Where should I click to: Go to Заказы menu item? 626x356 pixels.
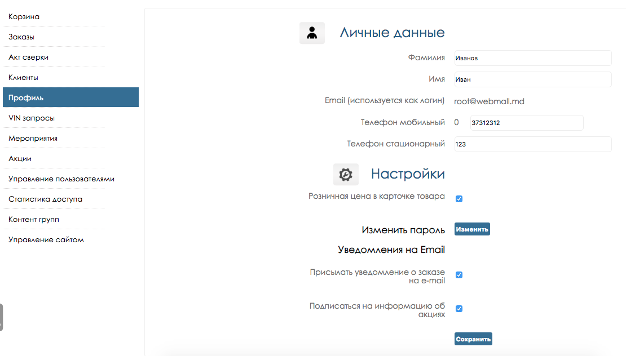[21, 37]
